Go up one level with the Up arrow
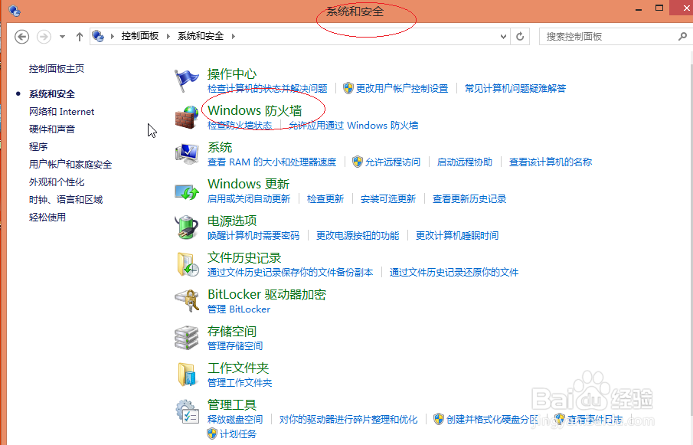 pos(80,36)
